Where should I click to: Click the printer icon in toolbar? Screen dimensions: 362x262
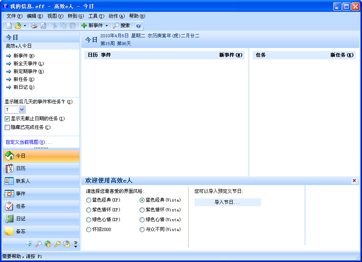(34, 26)
